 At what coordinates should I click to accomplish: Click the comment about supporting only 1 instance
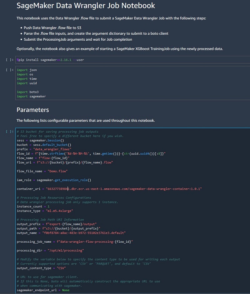tap(67, 202)
